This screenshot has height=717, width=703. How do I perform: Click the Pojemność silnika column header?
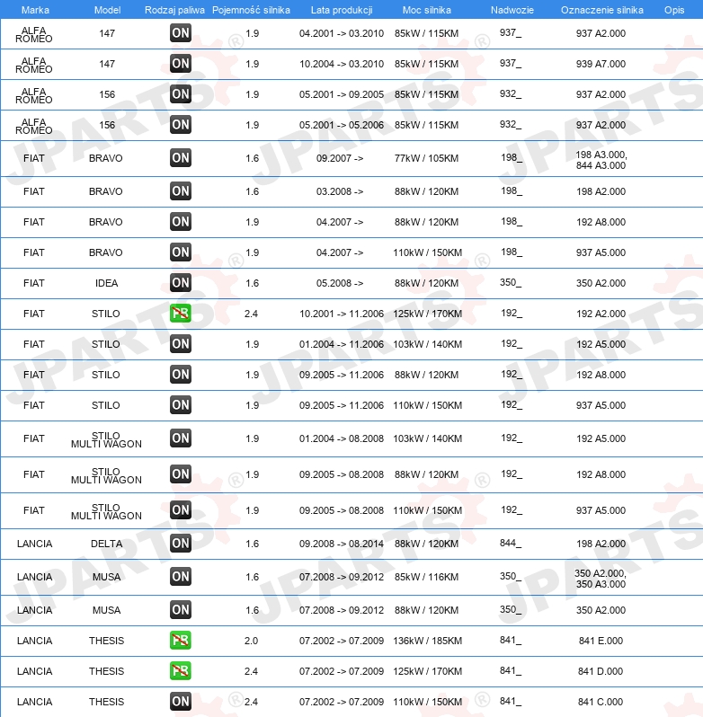pyautogui.click(x=251, y=10)
